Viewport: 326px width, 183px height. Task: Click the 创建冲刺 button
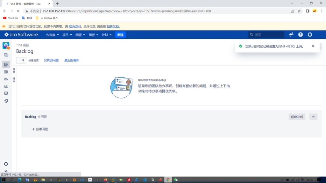(x=297, y=117)
